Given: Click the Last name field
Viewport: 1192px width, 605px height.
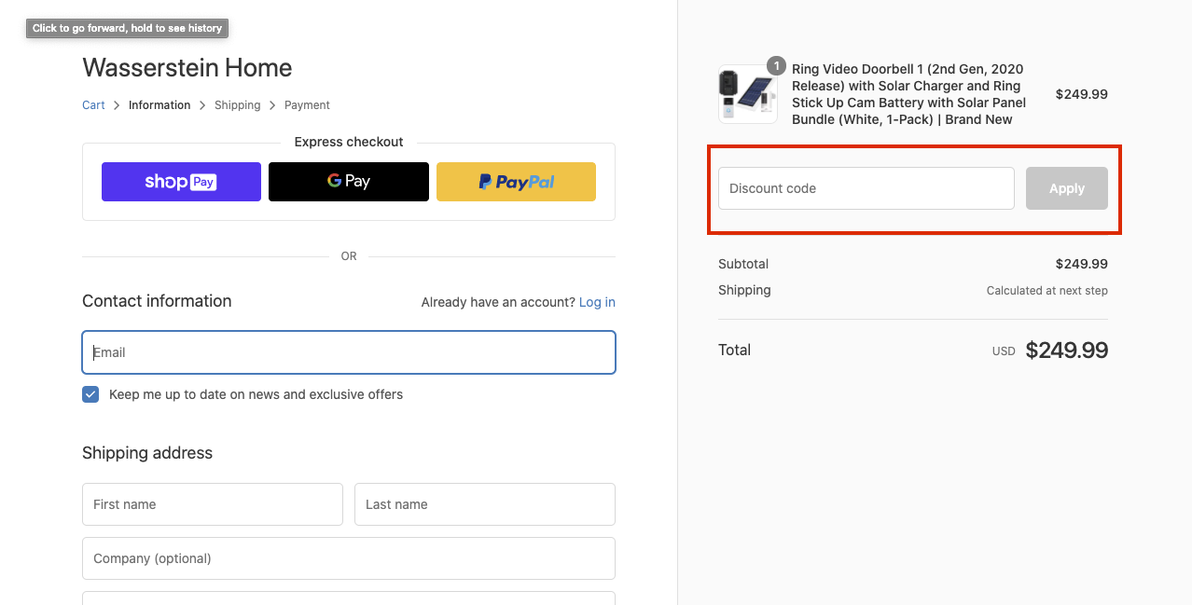Looking at the screenshot, I should point(485,504).
